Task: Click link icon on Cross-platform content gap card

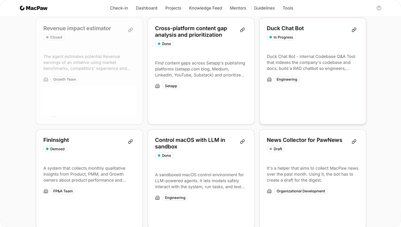Action: point(242,30)
